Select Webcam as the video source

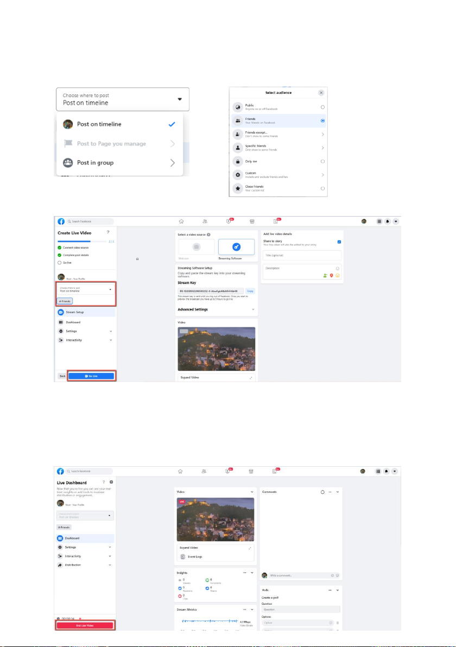pyautogui.click(x=197, y=247)
